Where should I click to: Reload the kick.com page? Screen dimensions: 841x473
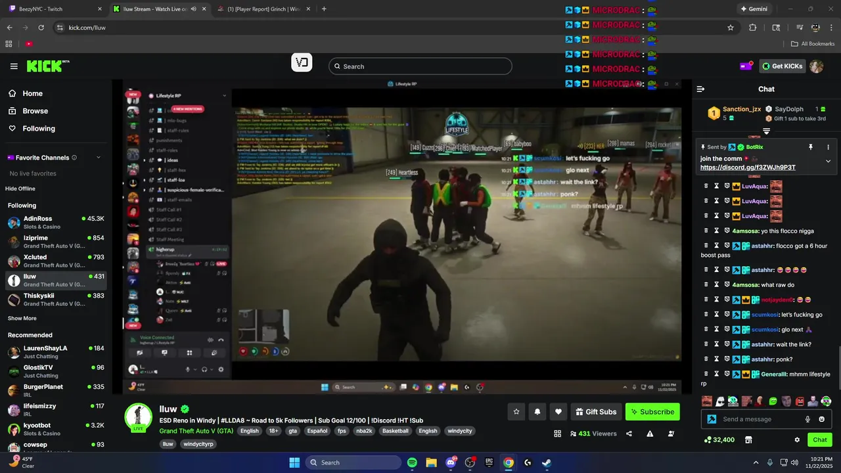[x=41, y=28]
